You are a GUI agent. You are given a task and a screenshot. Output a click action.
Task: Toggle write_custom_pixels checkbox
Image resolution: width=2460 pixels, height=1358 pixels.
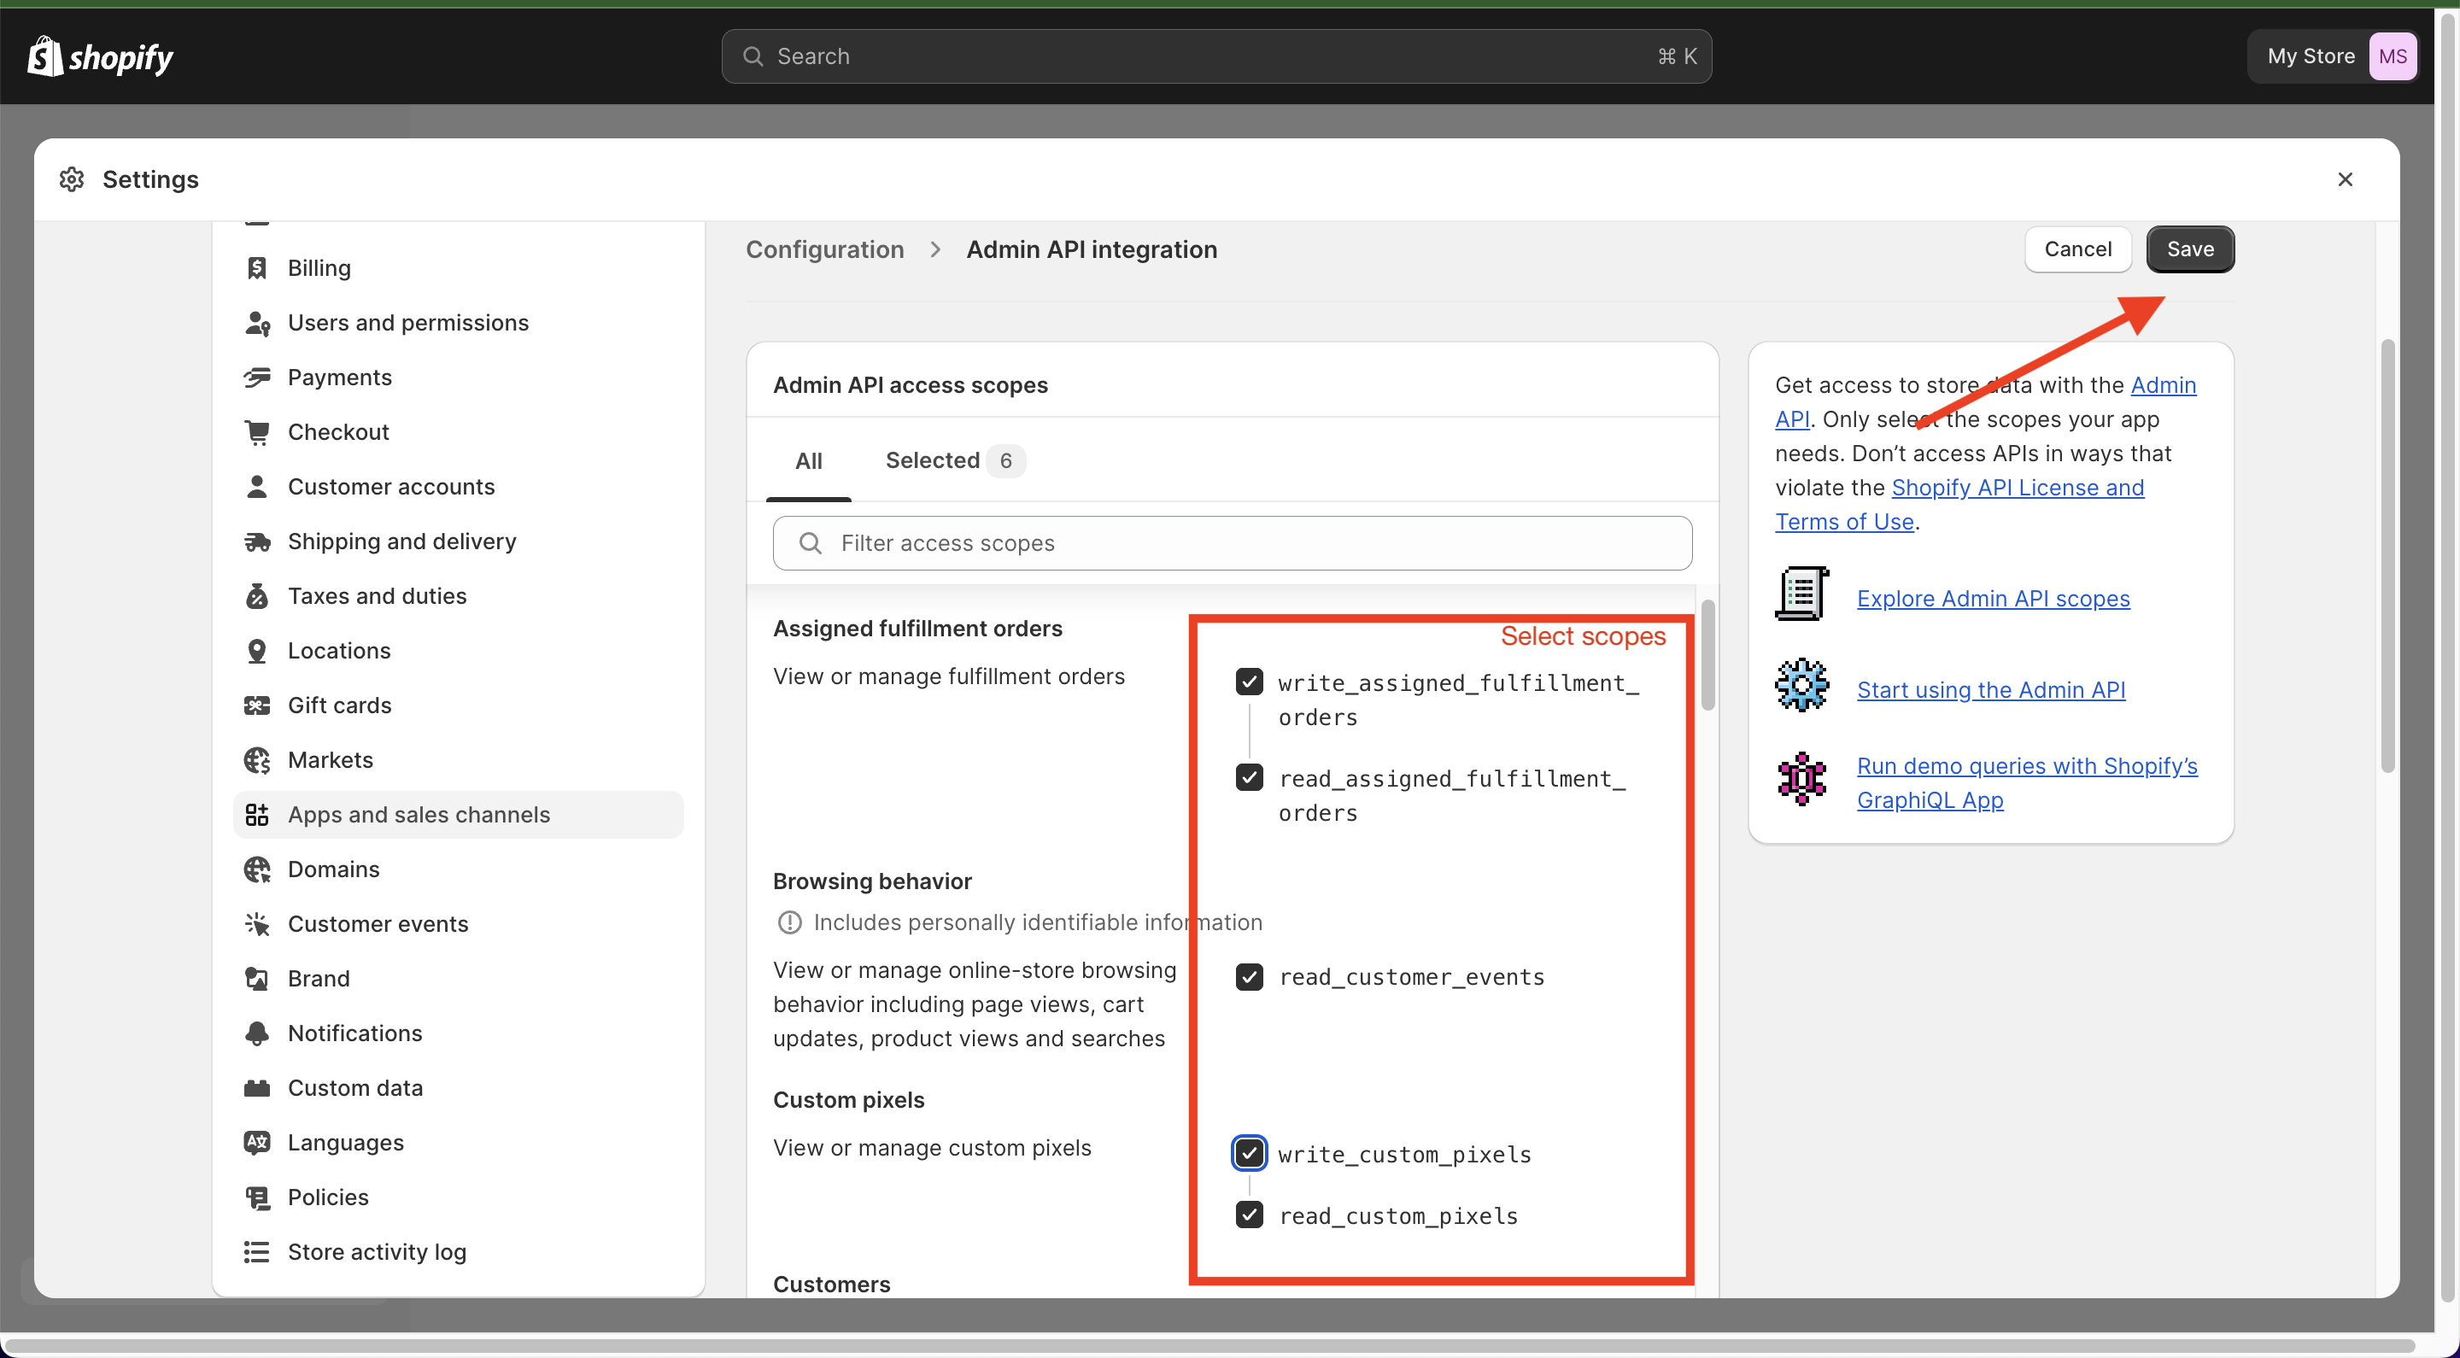tap(1249, 1154)
